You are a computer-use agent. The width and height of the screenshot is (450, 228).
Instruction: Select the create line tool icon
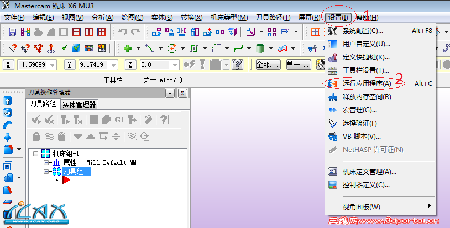coord(149,48)
